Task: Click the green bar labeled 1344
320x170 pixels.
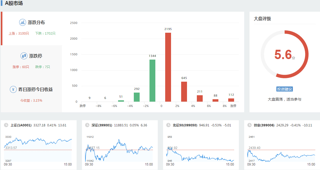Action: click(x=152, y=81)
